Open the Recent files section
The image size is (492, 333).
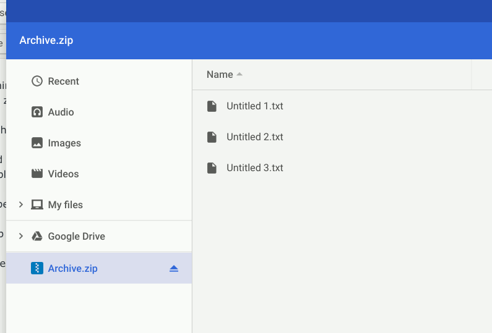pos(64,81)
